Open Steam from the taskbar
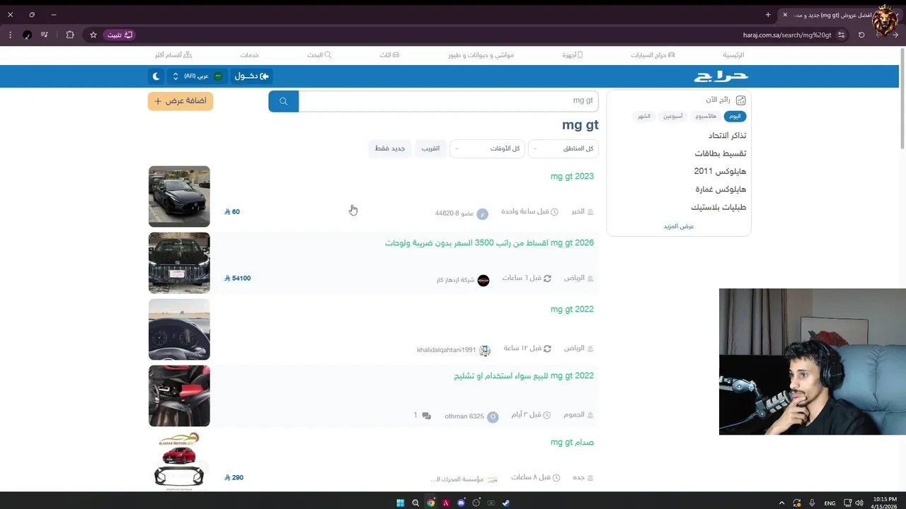This screenshot has width=906, height=509. [x=505, y=503]
